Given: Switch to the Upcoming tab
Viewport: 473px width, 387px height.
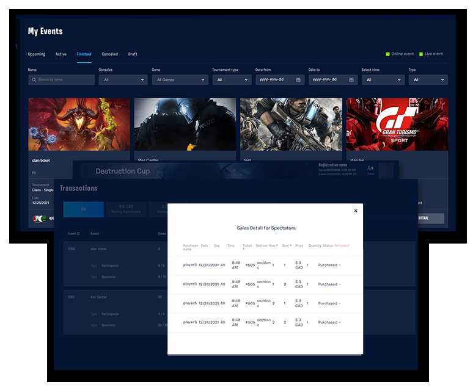Looking at the screenshot, I should [x=37, y=54].
